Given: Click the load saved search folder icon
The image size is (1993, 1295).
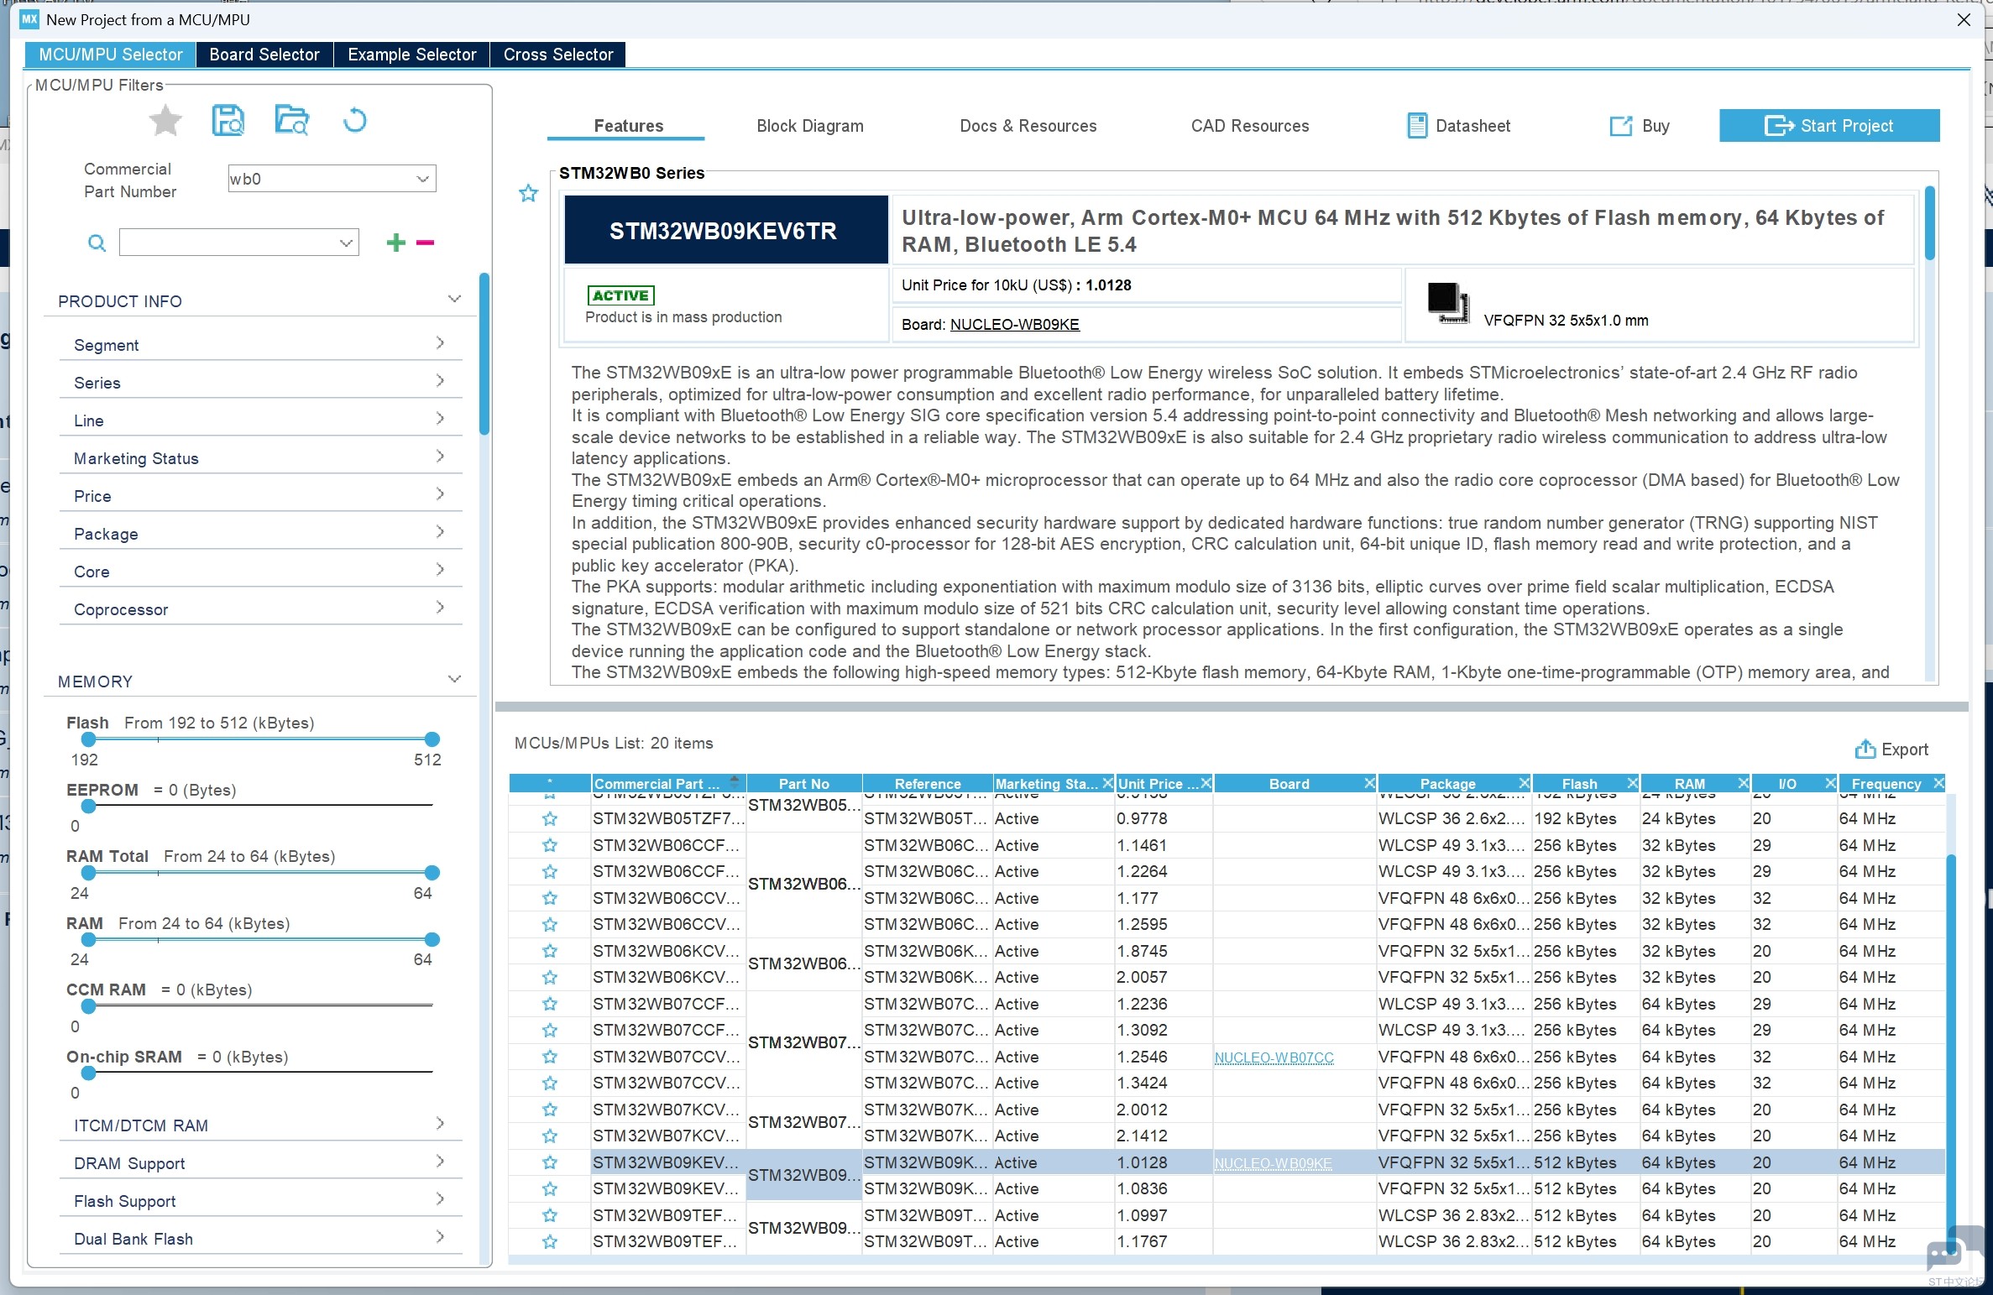Looking at the screenshot, I should pyautogui.click(x=291, y=121).
